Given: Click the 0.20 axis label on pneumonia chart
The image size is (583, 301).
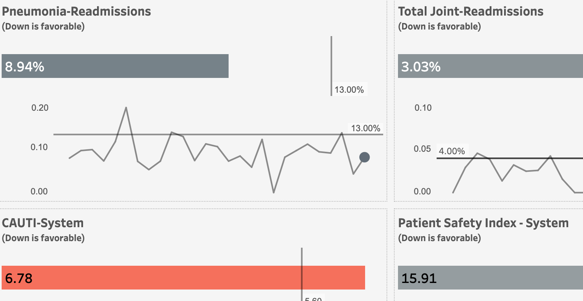Looking at the screenshot, I should [40, 108].
